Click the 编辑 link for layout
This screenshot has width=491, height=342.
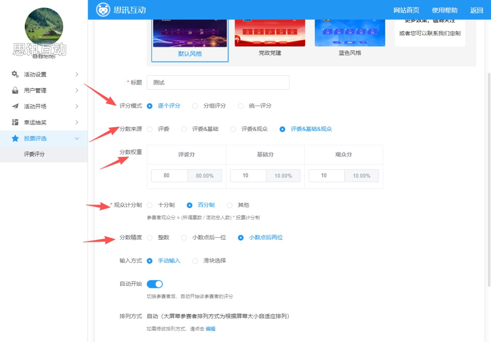click(210, 329)
